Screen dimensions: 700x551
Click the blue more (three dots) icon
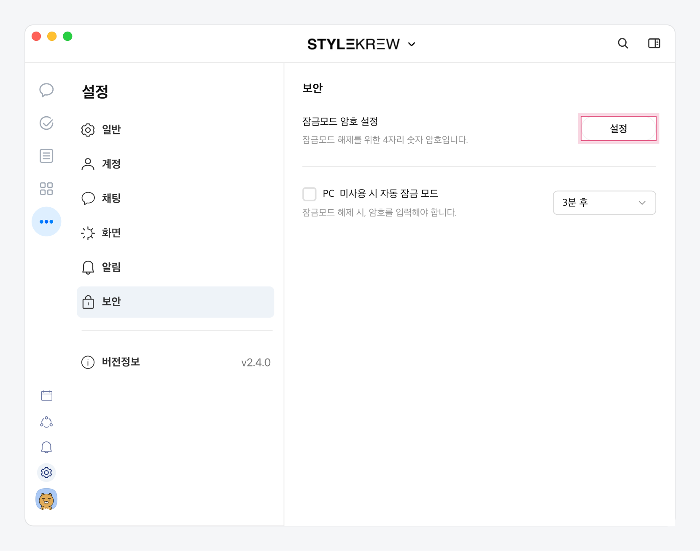click(46, 222)
